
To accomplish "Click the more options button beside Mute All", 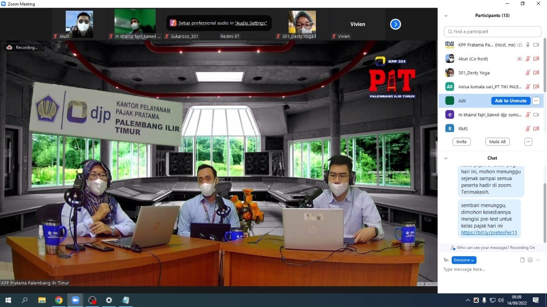I will coord(528,142).
